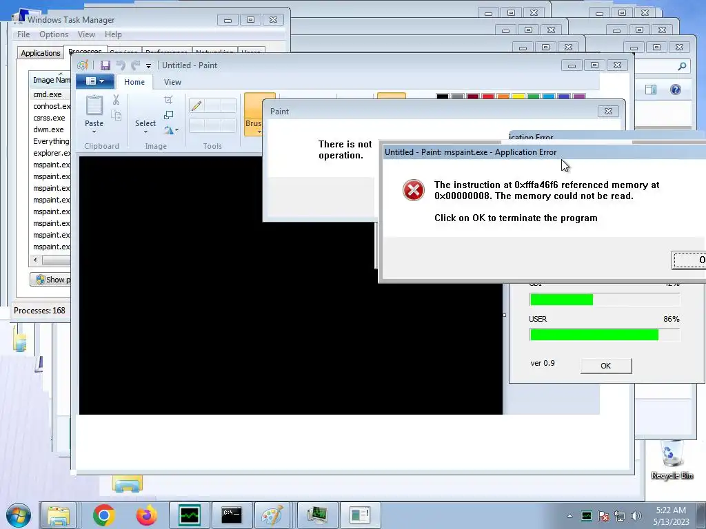Image resolution: width=706 pixels, height=529 pixels.
Task: Close the small Paint message dialog
Action: pyautogui.click(x=608, y=111)
